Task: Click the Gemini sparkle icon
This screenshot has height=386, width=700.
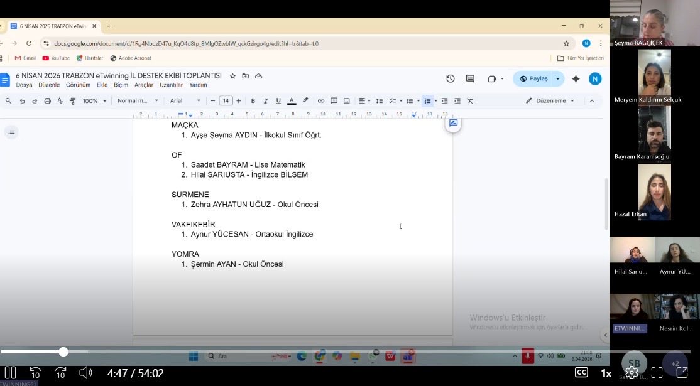Action: pos(576,79)
